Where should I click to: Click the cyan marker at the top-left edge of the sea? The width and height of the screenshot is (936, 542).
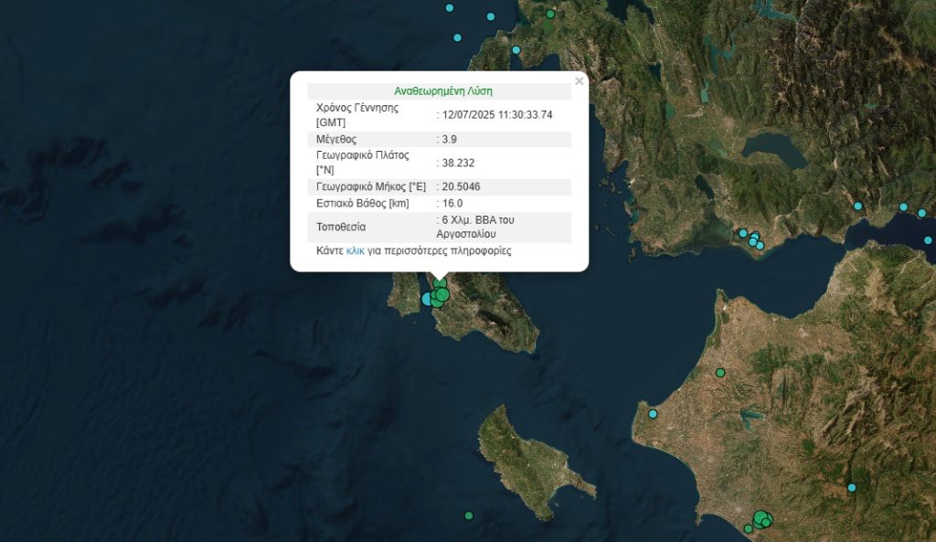tap(449, 7)
